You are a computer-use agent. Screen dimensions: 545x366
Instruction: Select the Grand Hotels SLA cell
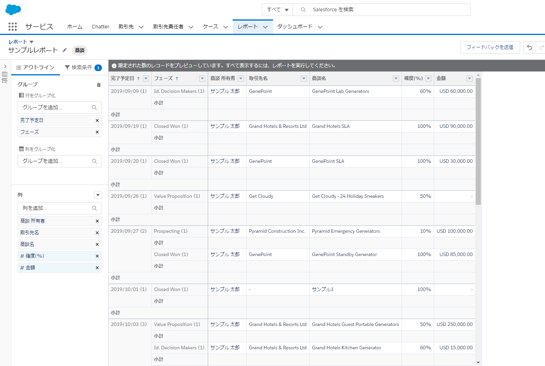click(356, 126)
